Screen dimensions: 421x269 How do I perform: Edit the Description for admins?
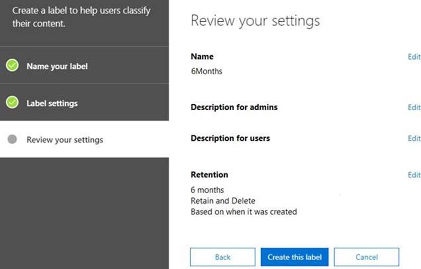(414, 107)
